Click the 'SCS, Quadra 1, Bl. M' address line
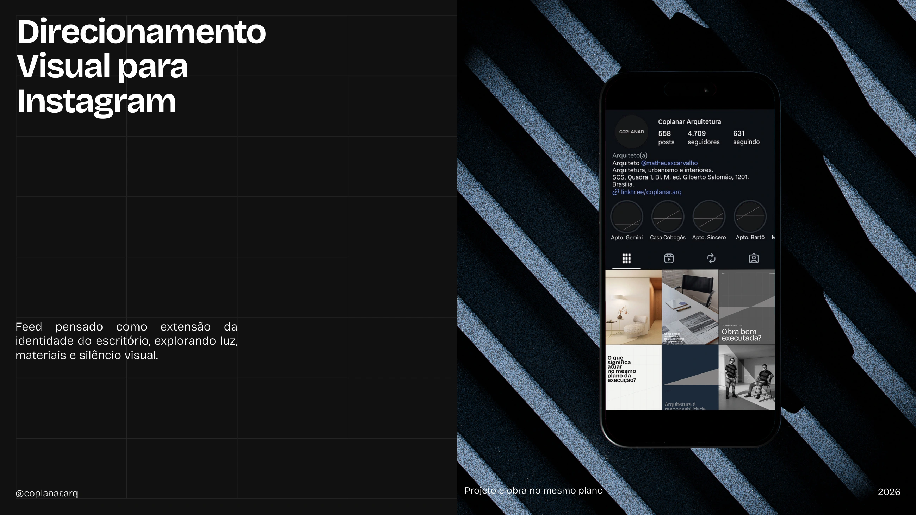 click(680, 177)
